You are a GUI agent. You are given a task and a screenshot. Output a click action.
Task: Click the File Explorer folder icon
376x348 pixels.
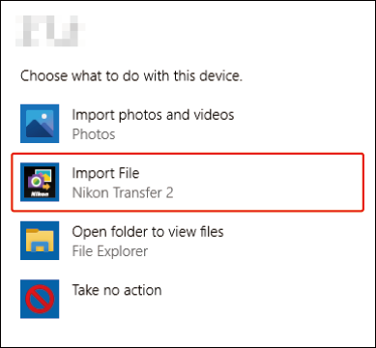pyautogui.click(x=40, y=241)
